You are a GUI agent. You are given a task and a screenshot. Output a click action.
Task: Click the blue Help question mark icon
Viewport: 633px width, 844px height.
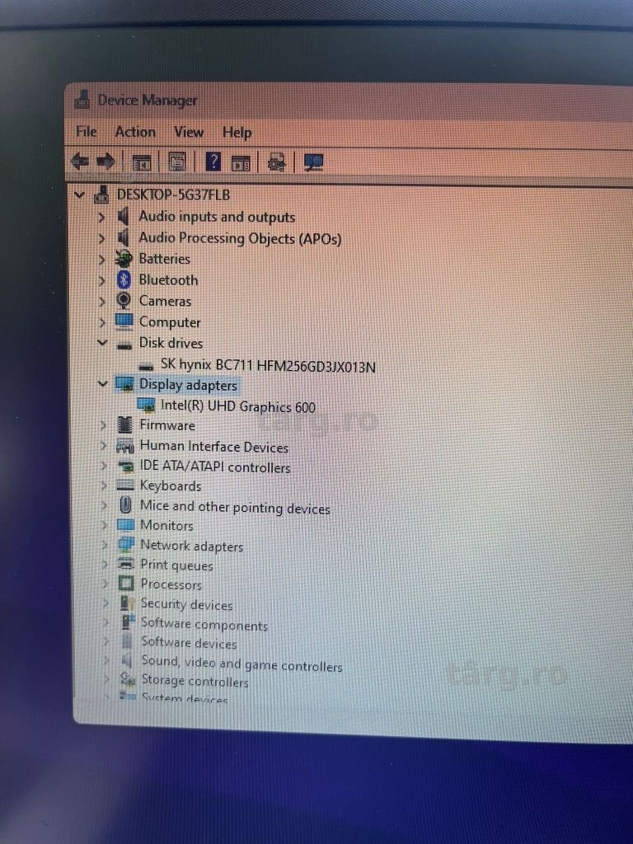coord(213,161)
